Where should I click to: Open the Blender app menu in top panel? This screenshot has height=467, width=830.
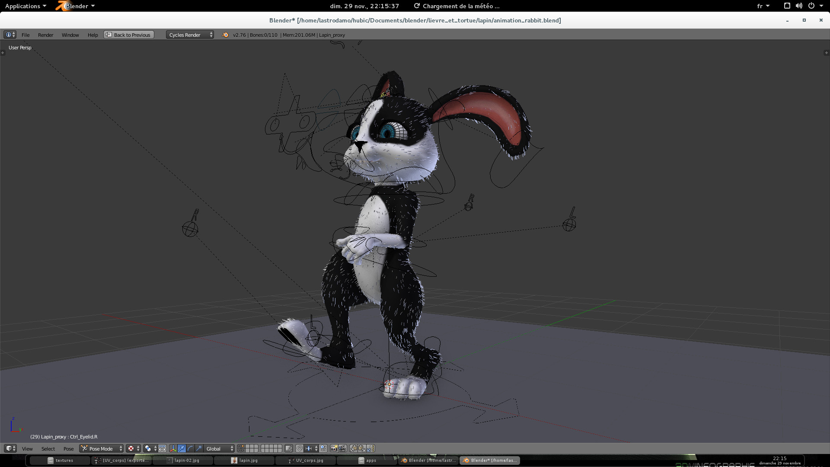tap(76, 6)
